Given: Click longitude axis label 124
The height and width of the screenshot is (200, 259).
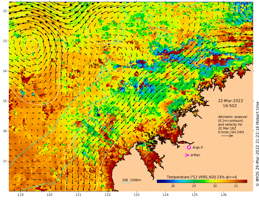Looking at the screenshot, I should pos(165,195).
